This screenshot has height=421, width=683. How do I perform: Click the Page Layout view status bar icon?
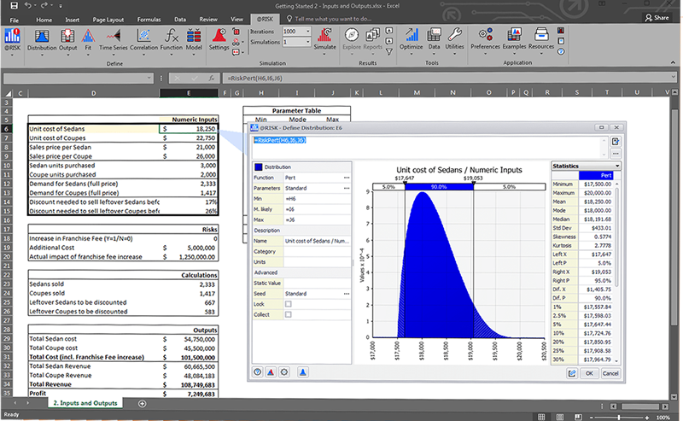560,417
